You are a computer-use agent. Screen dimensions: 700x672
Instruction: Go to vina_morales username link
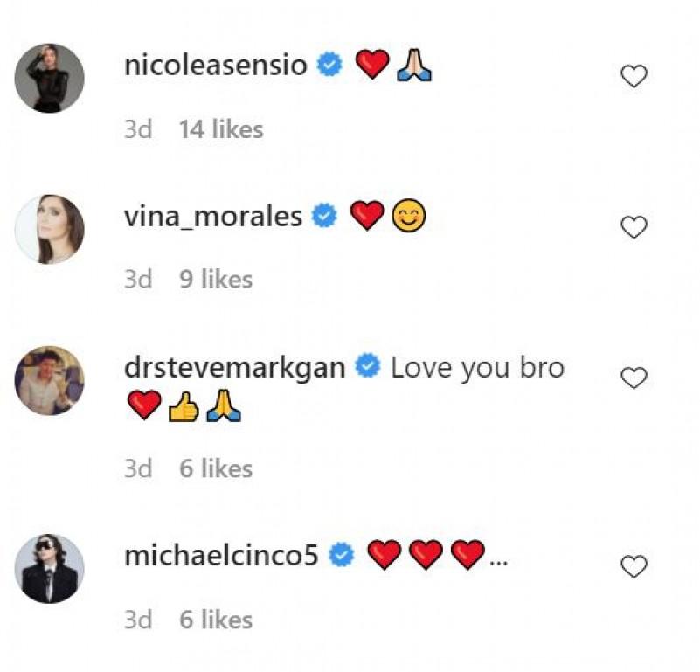pyautogui.click(x=213, y=216)
